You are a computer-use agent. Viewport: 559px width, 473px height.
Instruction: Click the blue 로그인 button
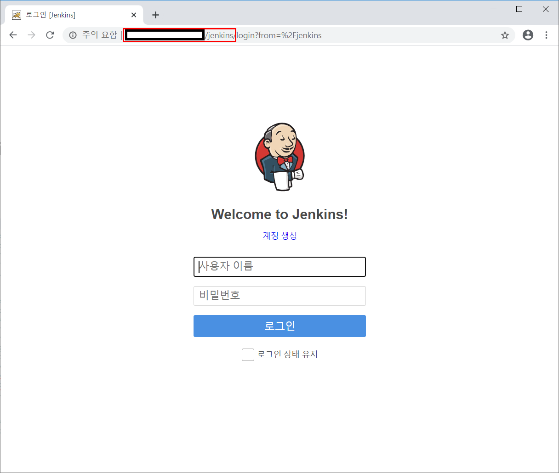click(279, 326)
